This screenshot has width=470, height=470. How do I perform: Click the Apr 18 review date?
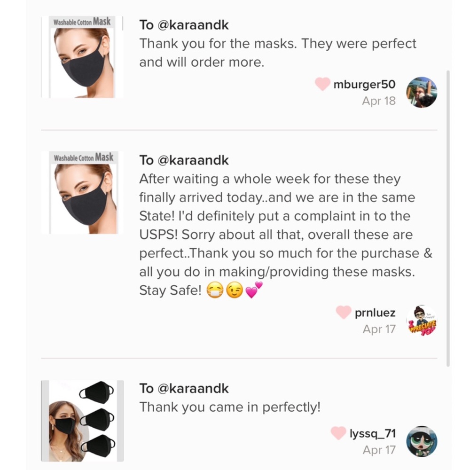tap(378, 101)
